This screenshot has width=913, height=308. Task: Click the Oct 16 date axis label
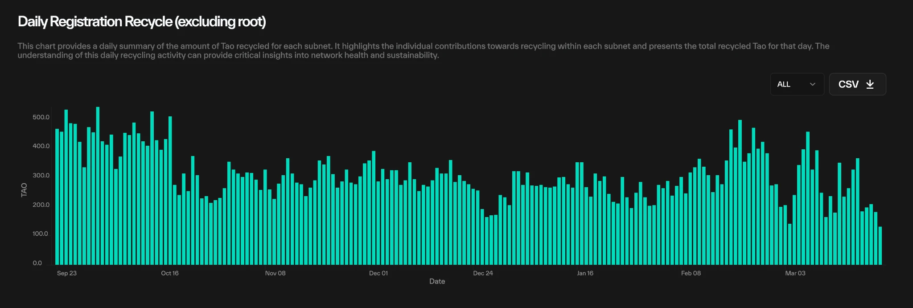tap(170, 273)
